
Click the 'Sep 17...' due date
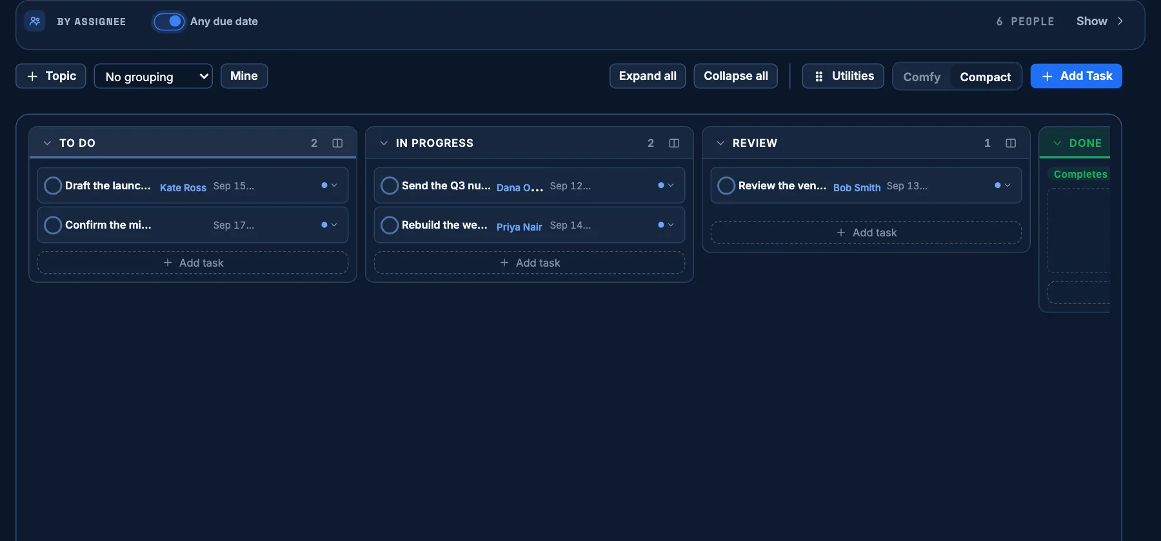233,225
